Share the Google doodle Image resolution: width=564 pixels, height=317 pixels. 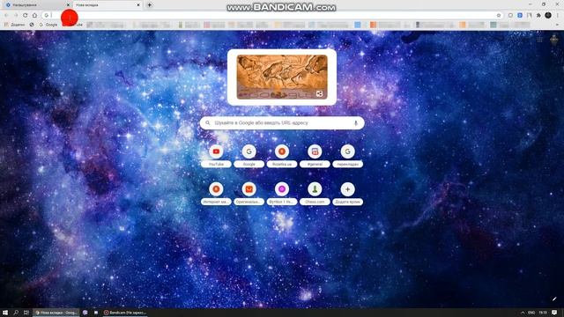click(x=319, y=94)
